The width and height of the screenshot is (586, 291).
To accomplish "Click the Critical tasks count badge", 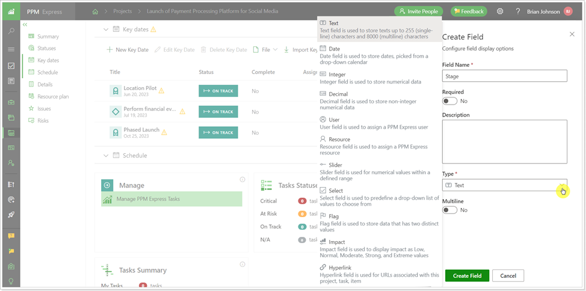I will point(302,201).
